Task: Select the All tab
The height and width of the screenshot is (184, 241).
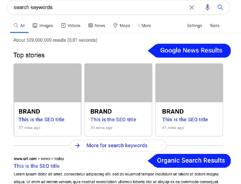Action: click(x=19, y=26)
